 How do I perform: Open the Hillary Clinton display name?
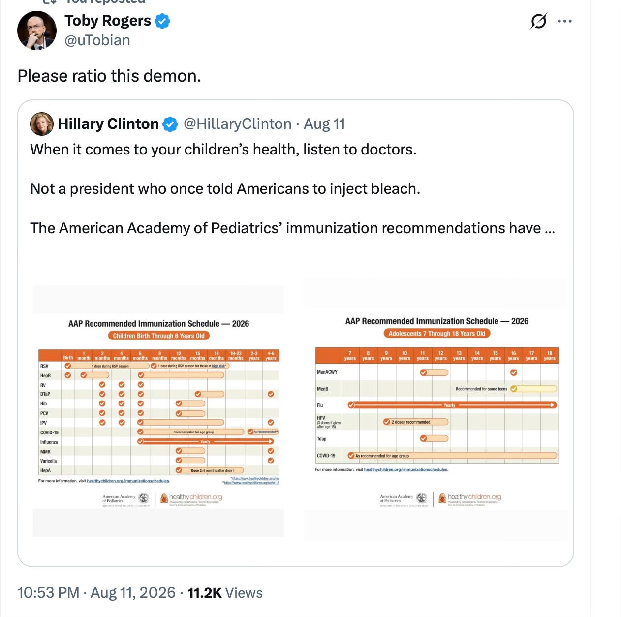108,124
